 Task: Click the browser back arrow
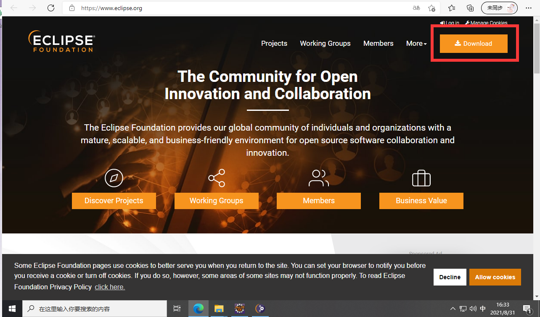coord(14,8)
